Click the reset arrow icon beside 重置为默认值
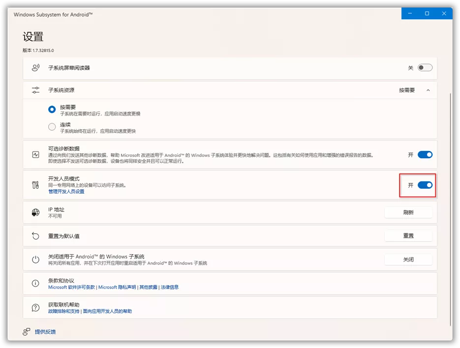The height and width of the screenshot is (348, 460). [x=35, y=236]
